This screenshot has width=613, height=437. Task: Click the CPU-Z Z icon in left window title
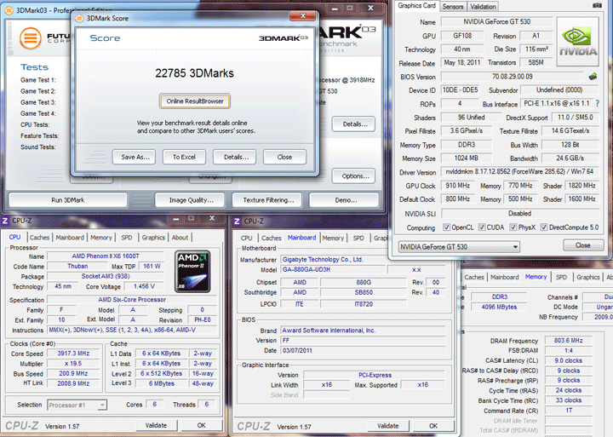(x=5, y=221)
